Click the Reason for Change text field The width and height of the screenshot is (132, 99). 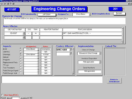click(64, 21)
